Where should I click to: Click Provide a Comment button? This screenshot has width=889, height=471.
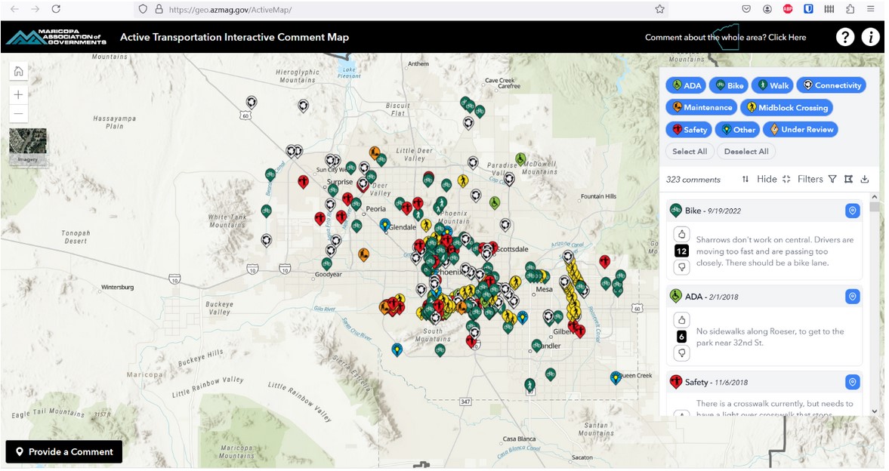click(64, 452)
